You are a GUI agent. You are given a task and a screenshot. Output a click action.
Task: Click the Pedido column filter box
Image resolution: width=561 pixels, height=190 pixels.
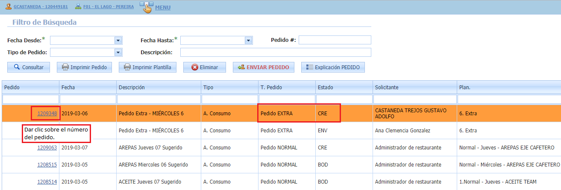point(30,99)
